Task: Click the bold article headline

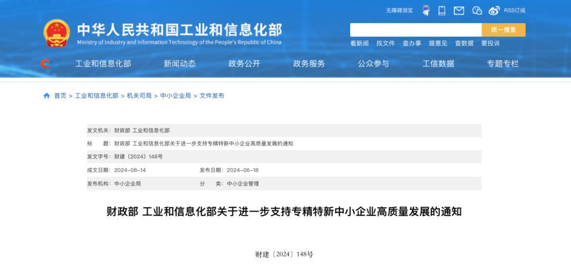Action: tap(284, 211)
